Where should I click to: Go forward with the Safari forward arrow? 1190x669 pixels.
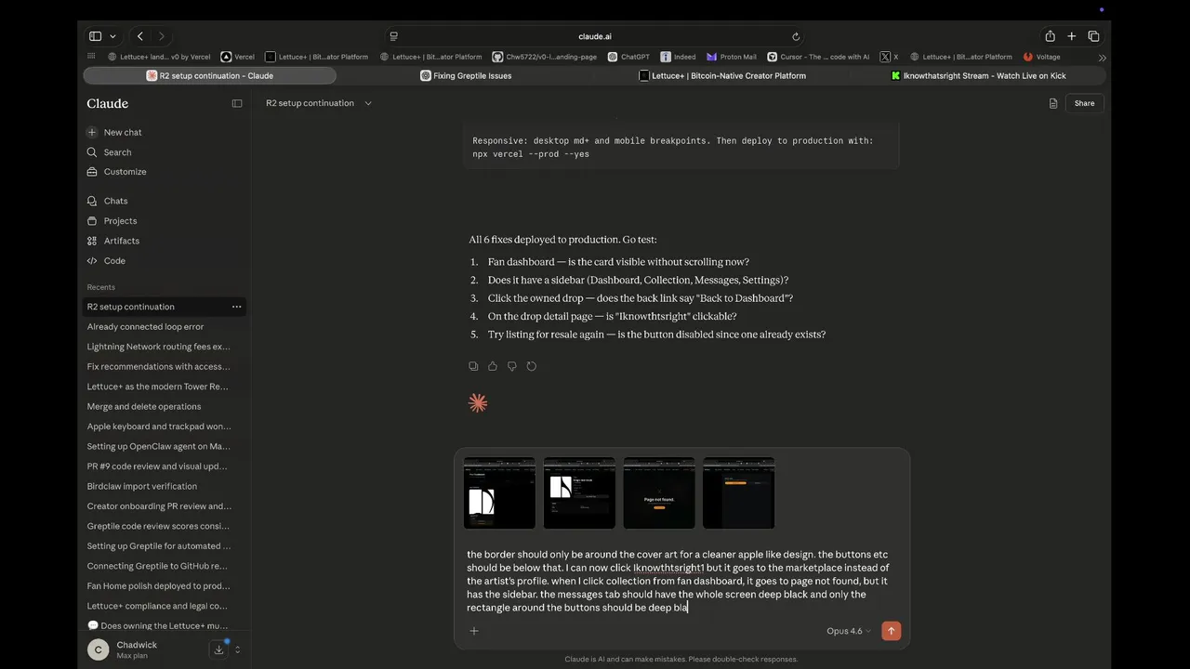coord(161,36)
